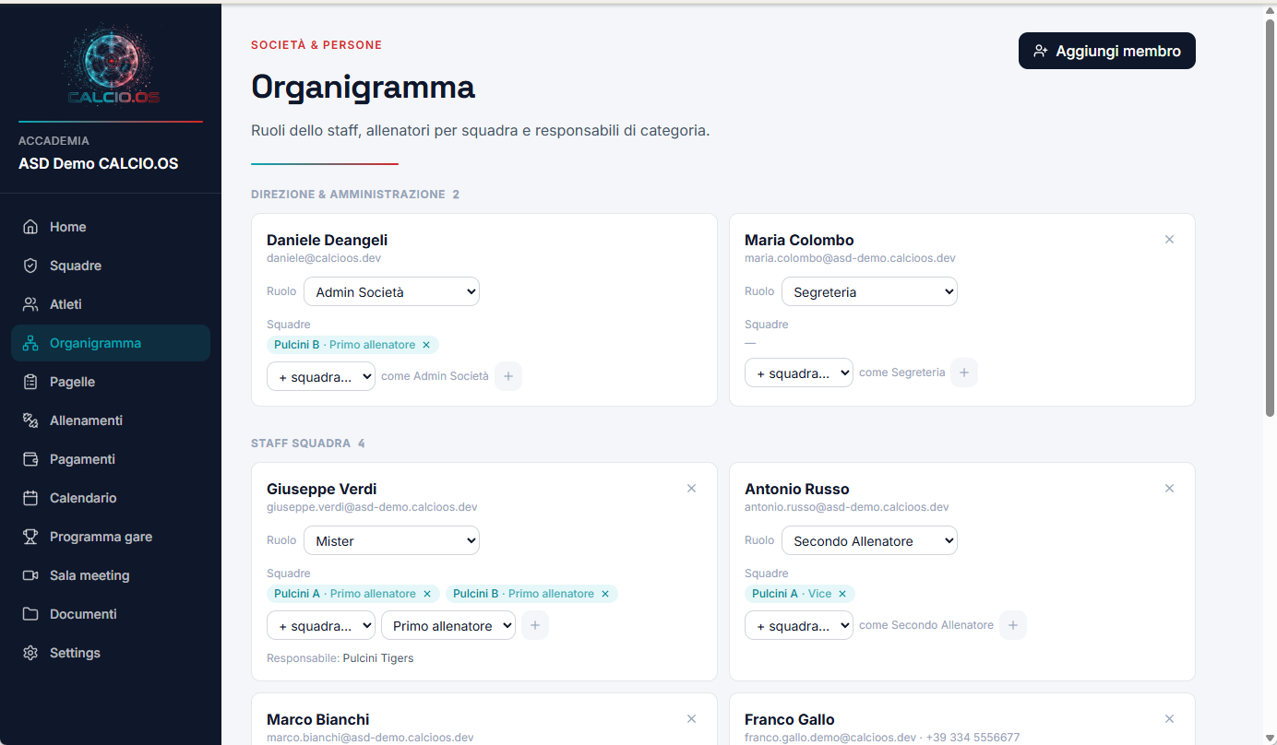Viewport: 1277px width, 745px height.
Task: Click the Organigramma page heading
Action: (363, 87)
